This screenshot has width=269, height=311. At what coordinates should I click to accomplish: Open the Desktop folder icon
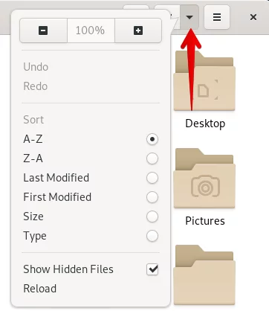[204, 80]
